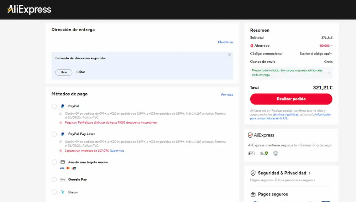Viewport: 356px width, 202px height.
Task: Click the AliExpress logo in header
Action: click(29, 10)
